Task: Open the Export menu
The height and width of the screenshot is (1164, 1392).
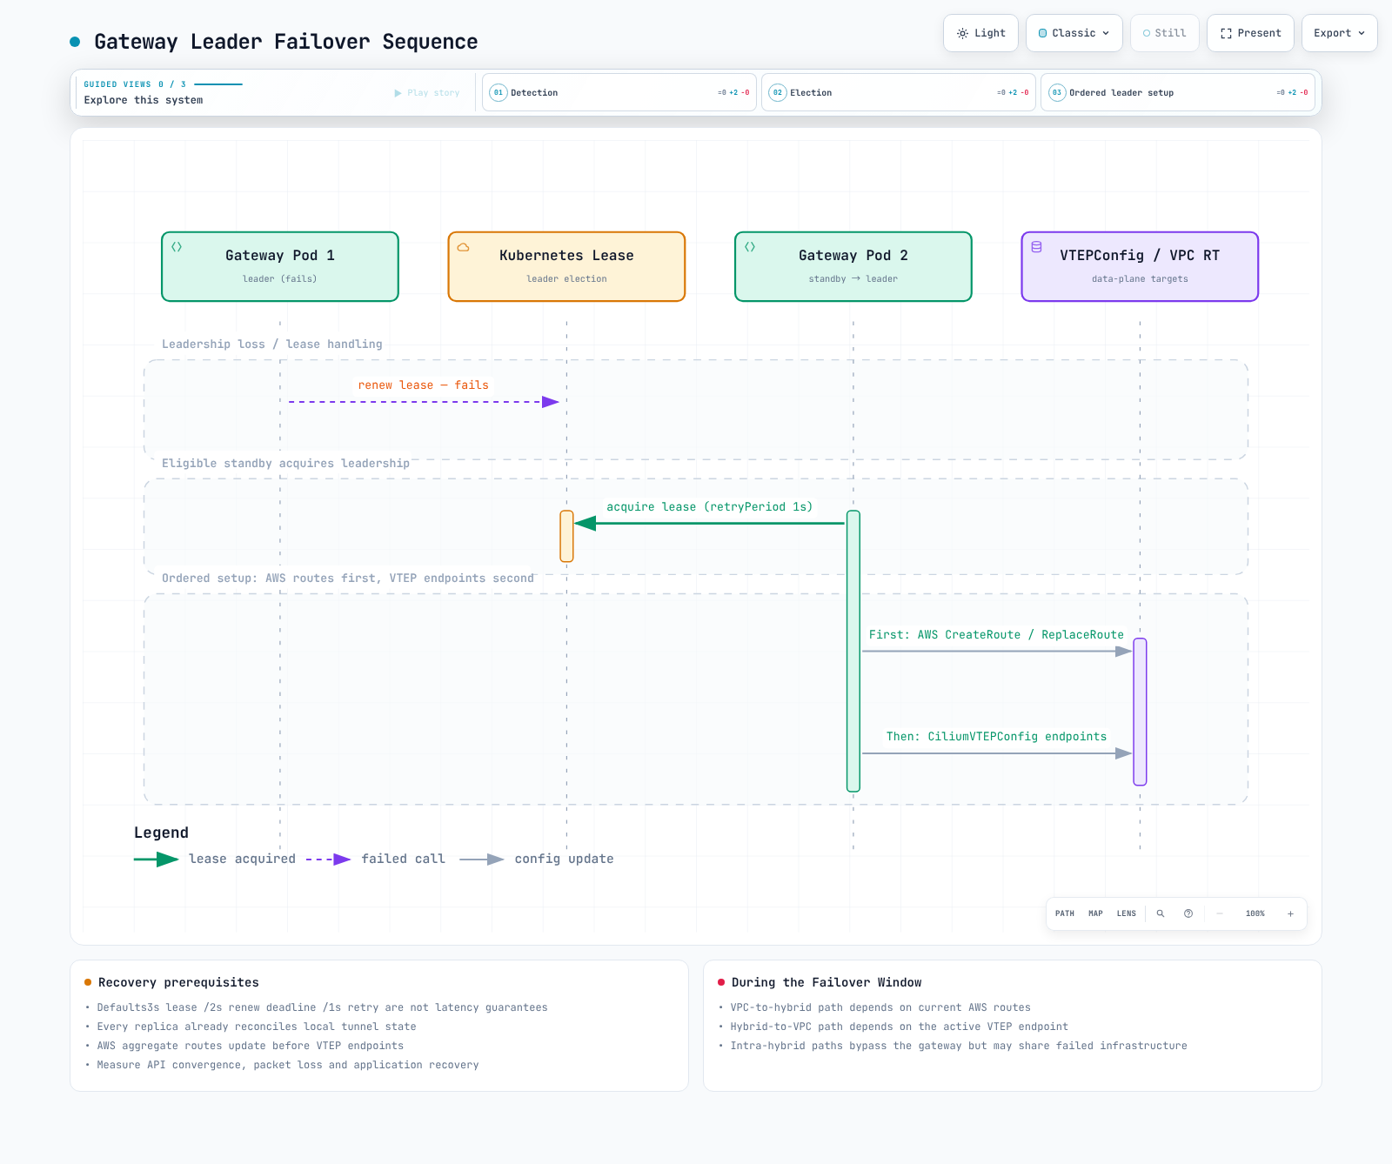Action: coord(1339,33)
